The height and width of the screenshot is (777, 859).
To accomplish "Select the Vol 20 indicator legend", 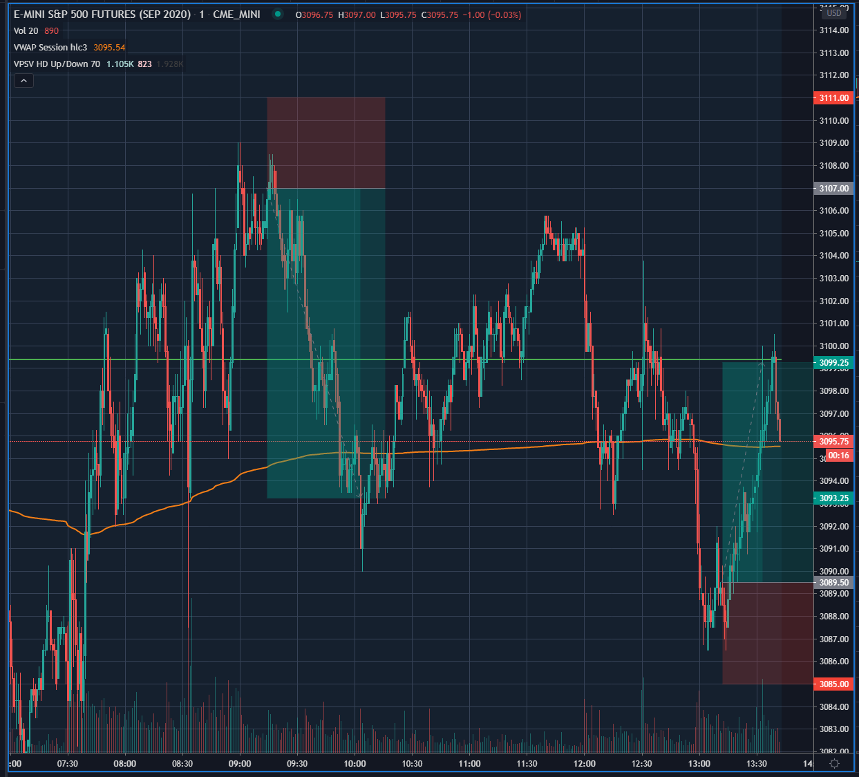I will [26, 31].
